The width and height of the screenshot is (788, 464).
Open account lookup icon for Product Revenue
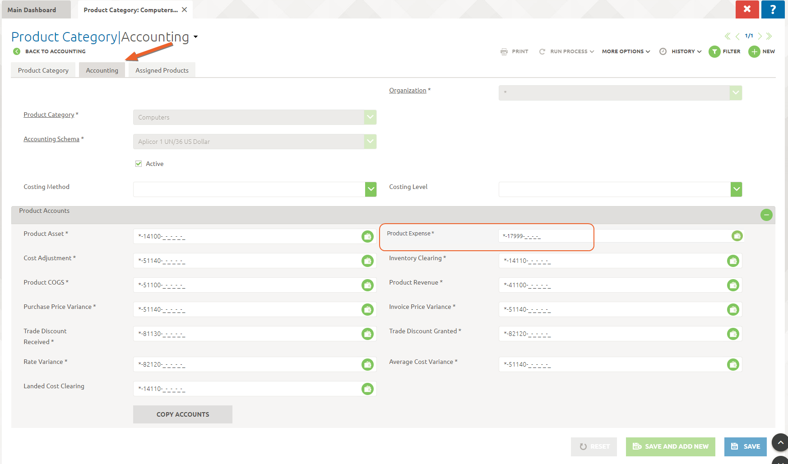pos(733,285)
